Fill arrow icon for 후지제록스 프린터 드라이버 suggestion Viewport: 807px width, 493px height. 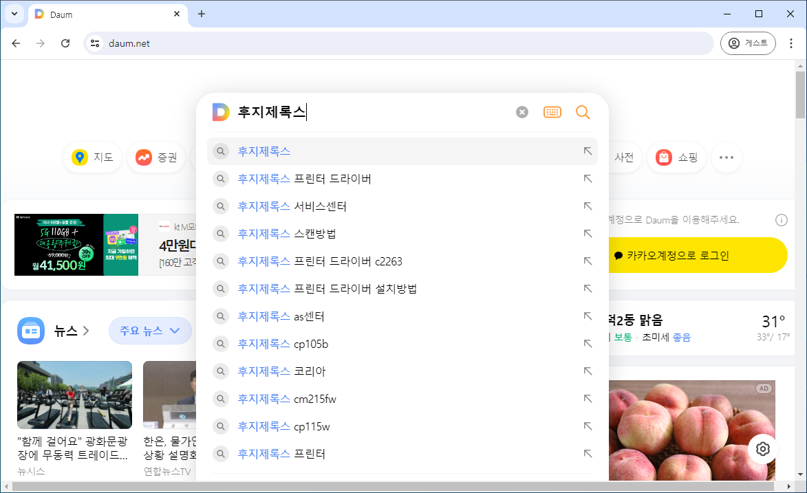pos(588,179)
